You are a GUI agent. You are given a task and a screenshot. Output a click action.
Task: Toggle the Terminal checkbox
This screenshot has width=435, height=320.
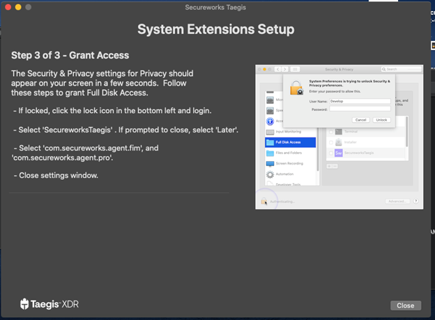pyautogui.click(x=329, y=131)
